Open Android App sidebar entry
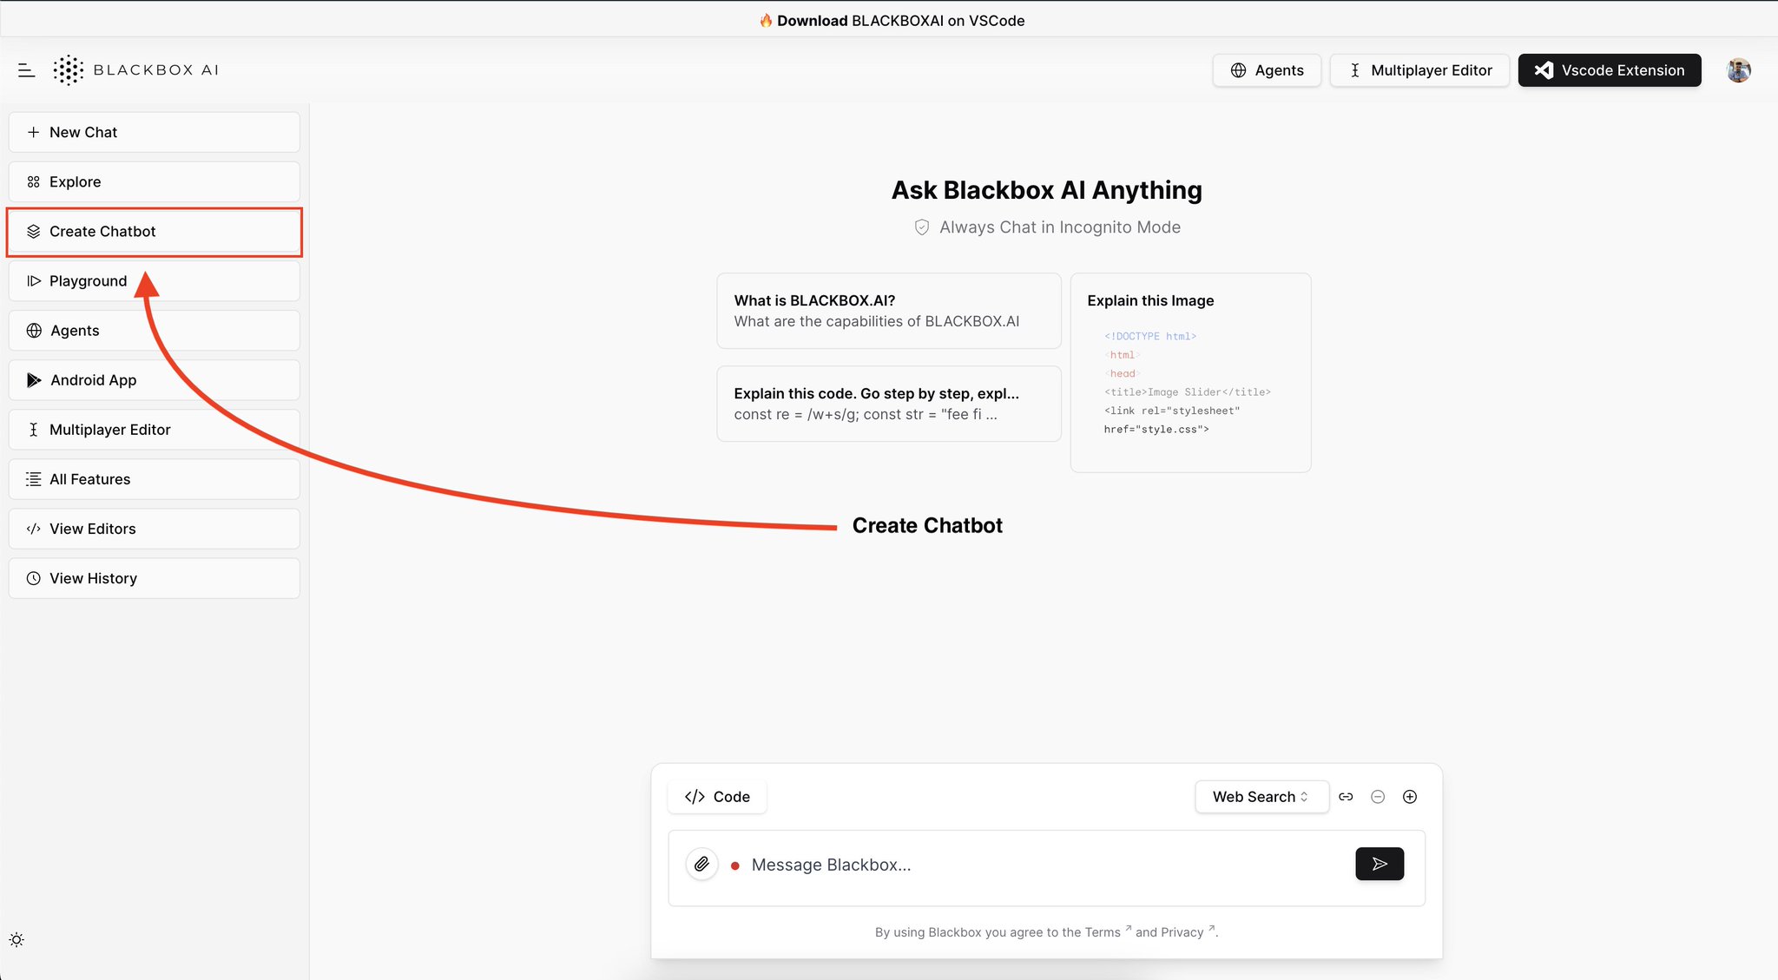The width and height of the screenshot is (1778, 980). point(155,380)
